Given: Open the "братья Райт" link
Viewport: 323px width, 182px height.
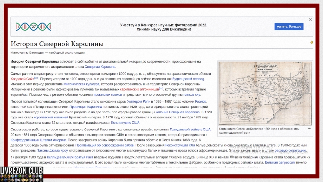Looking at the screenshot, I should [x=84, y=157].
